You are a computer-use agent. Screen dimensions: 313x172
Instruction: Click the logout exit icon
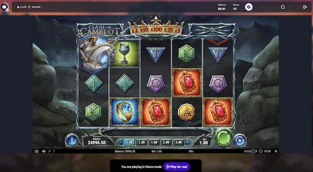pos(305,7)
